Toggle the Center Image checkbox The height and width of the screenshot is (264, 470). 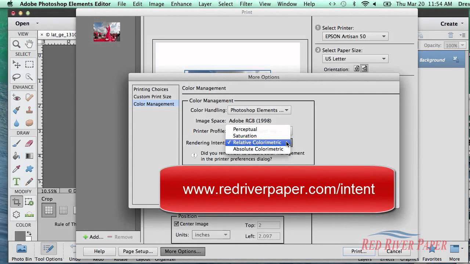176,224
